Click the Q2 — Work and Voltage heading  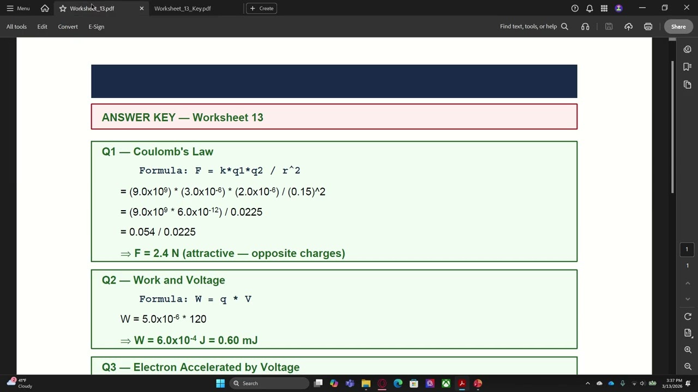coord(163,280)
